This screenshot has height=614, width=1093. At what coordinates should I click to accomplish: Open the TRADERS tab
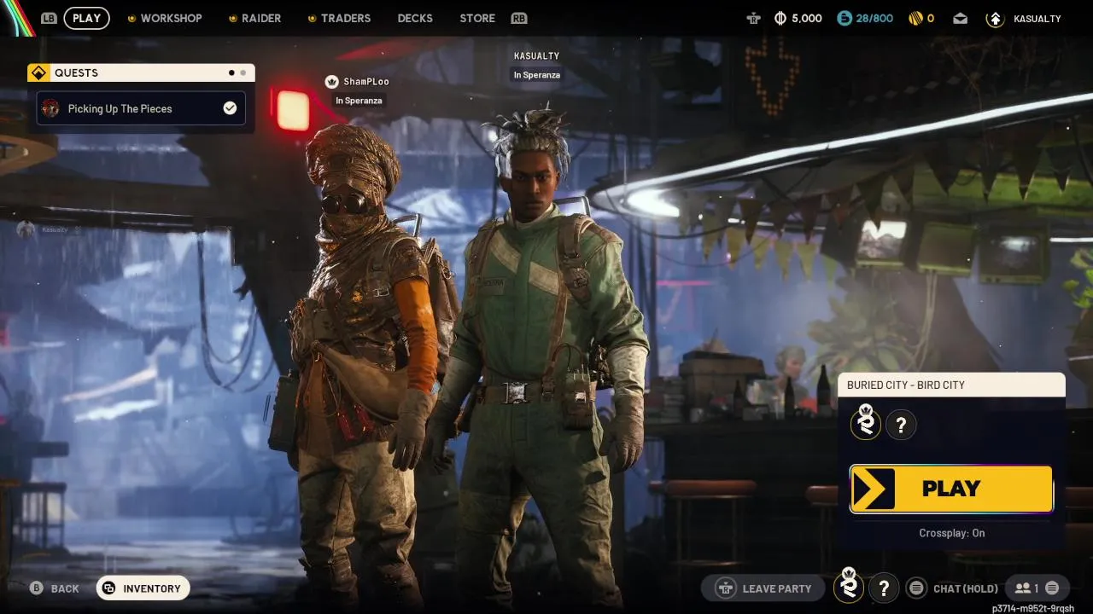coord(346,18)
